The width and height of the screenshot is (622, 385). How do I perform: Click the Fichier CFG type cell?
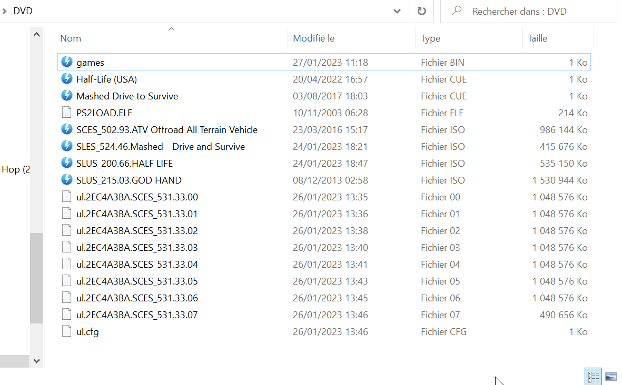443,332
